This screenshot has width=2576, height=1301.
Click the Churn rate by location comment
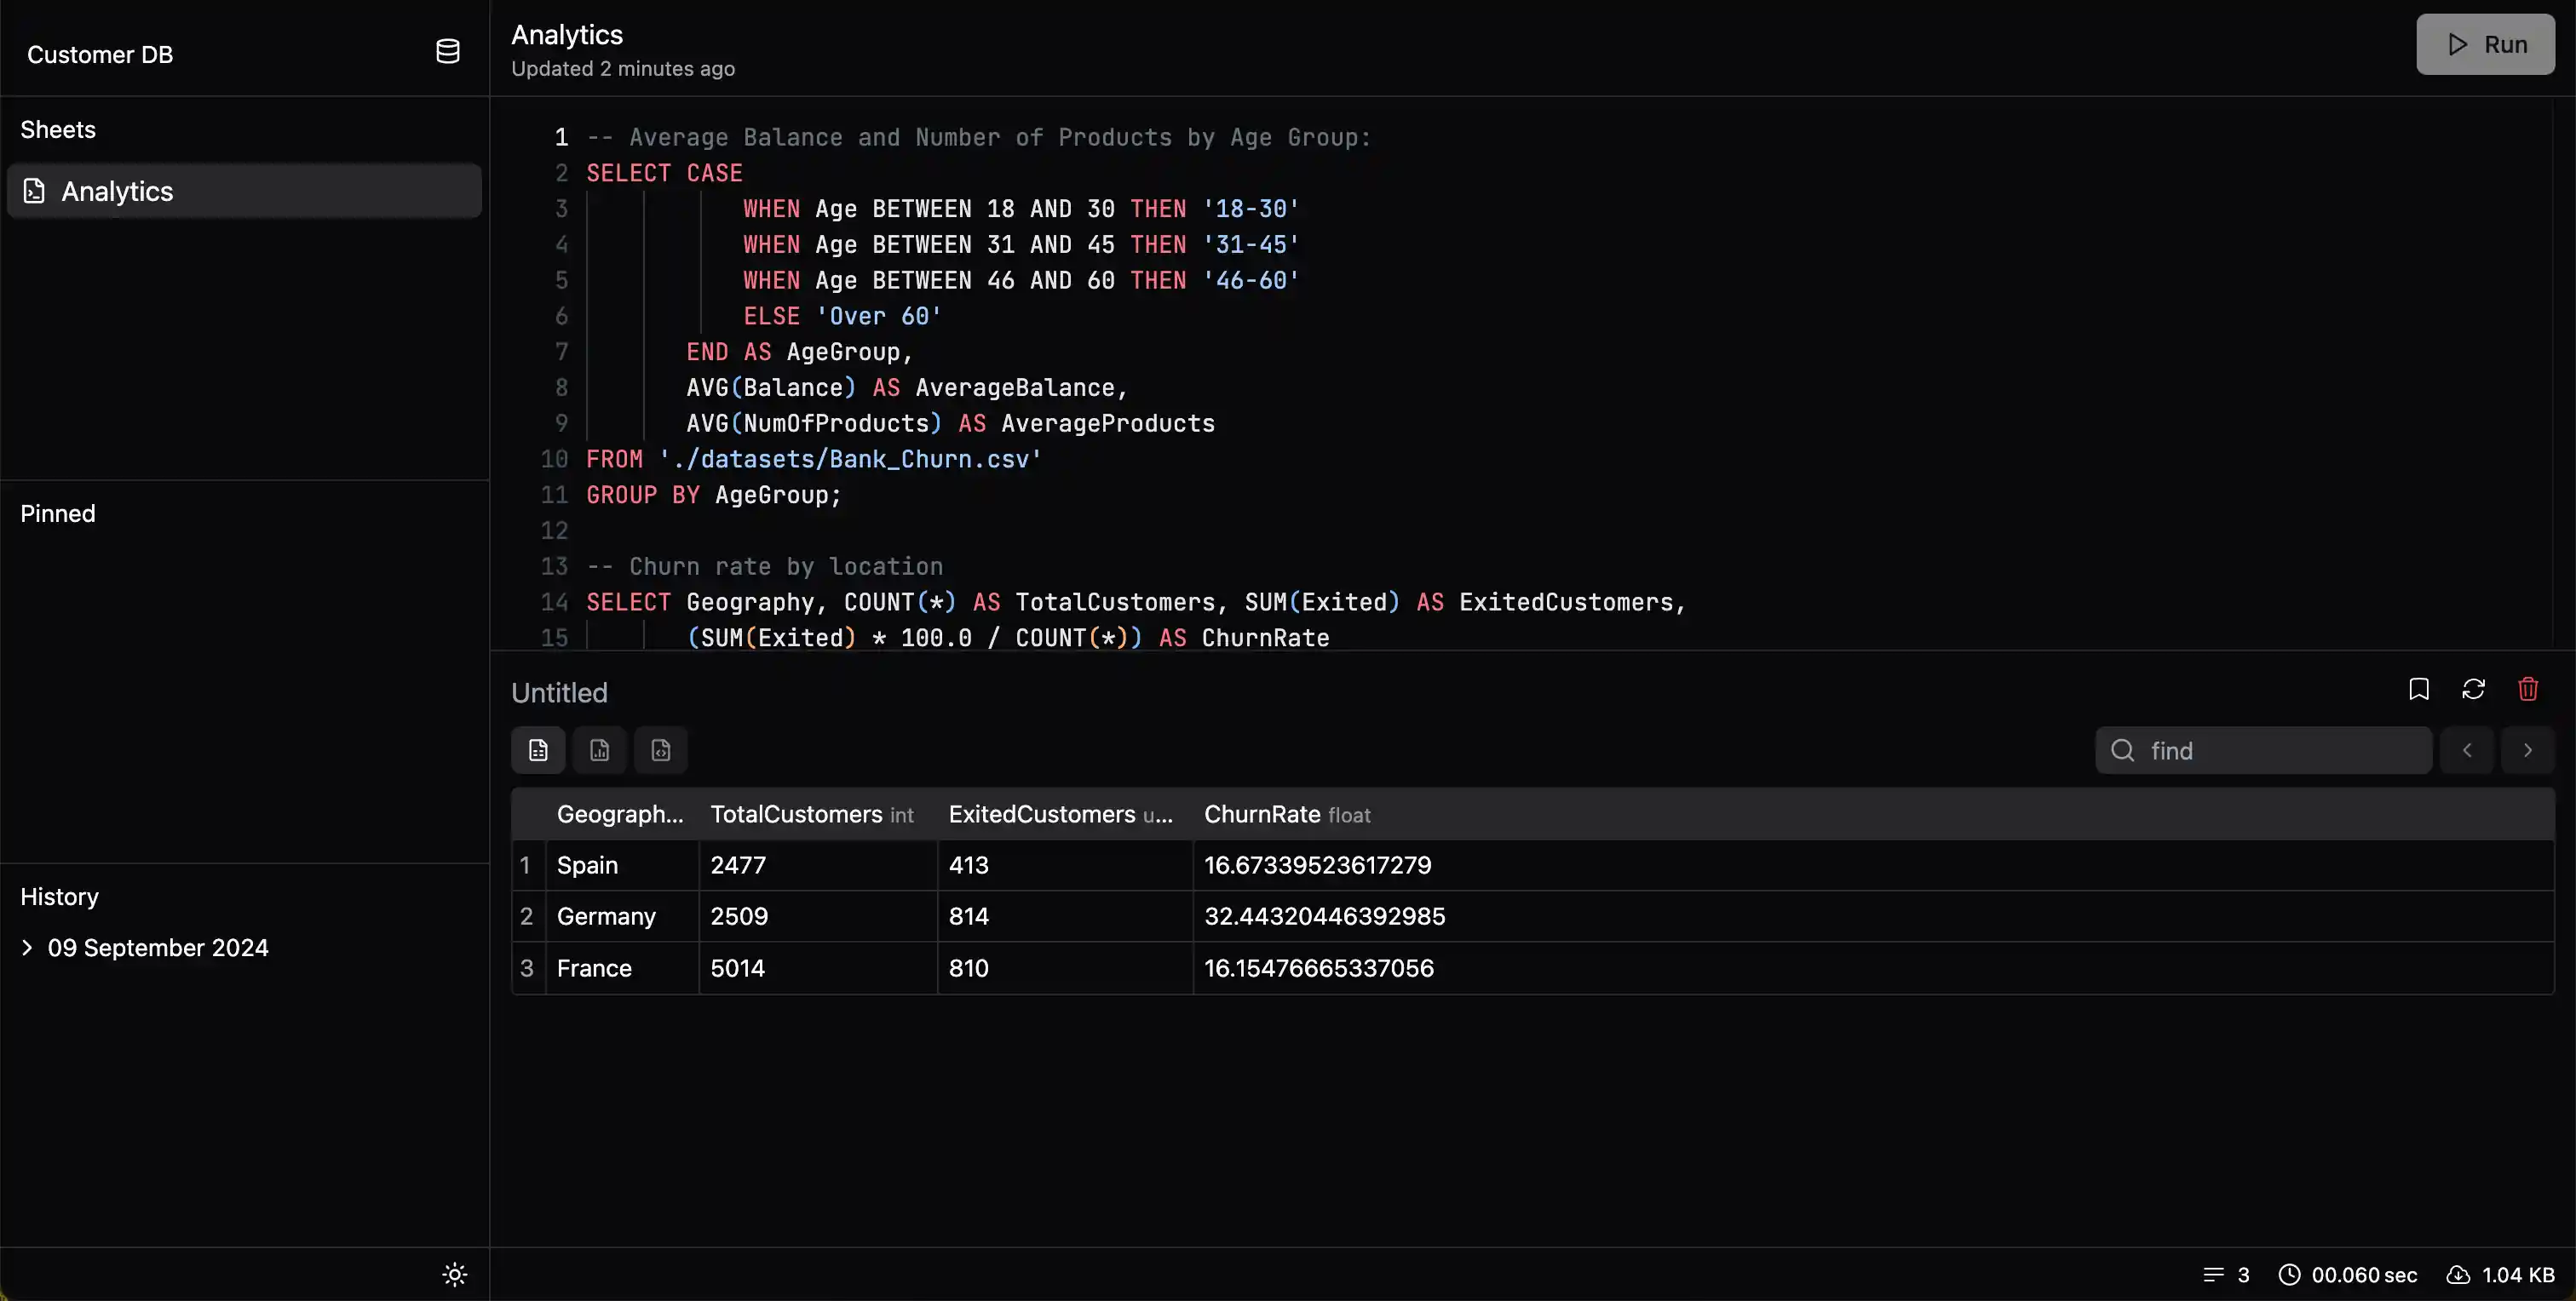click(764, 566)
